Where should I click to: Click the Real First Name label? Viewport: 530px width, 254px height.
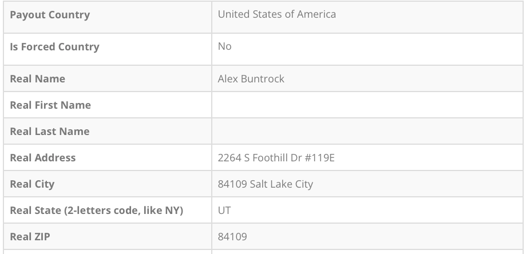pos(50,105)
